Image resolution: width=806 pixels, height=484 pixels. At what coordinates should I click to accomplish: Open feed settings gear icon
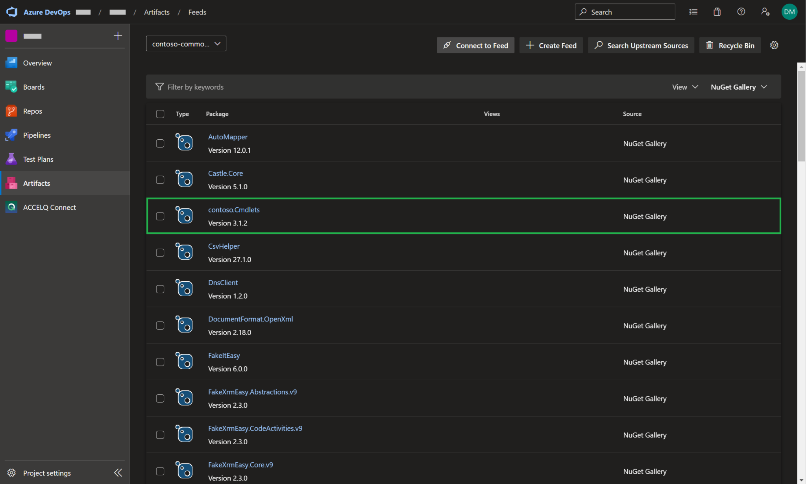tap(774, 45)
